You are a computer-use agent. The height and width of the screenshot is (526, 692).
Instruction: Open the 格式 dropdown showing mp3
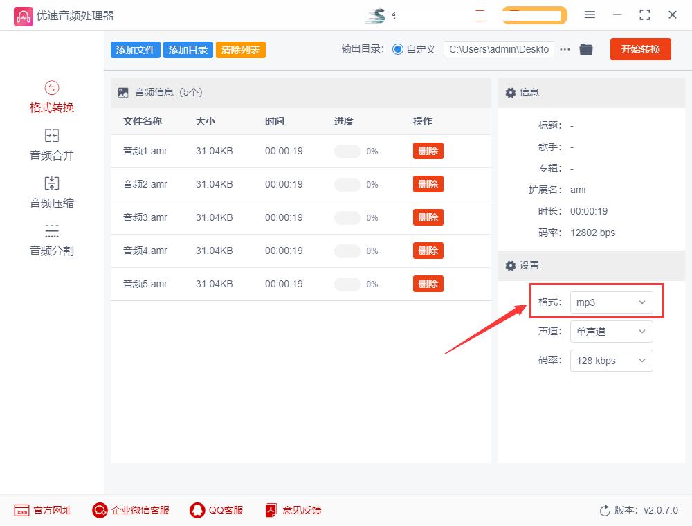(611, 302)
